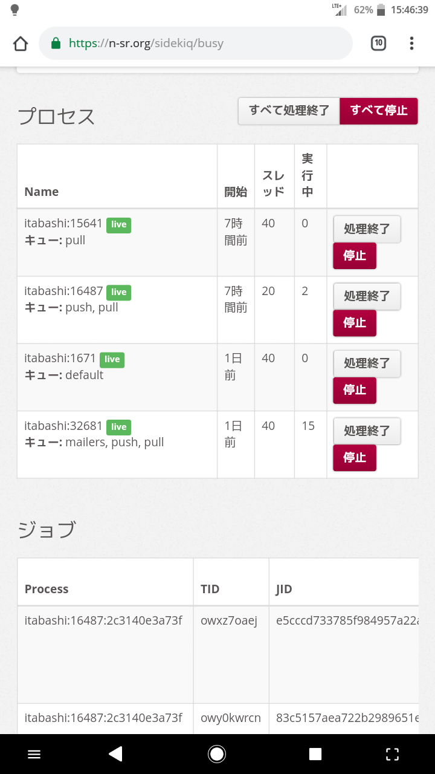Tap the recent apps square button
Image resolution: width=435 pixels, height=774 pixels.
pyautogui.click(x=315, y=753)
